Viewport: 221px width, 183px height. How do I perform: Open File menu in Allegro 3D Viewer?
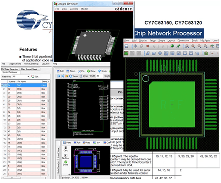click(x=57, y=9)
